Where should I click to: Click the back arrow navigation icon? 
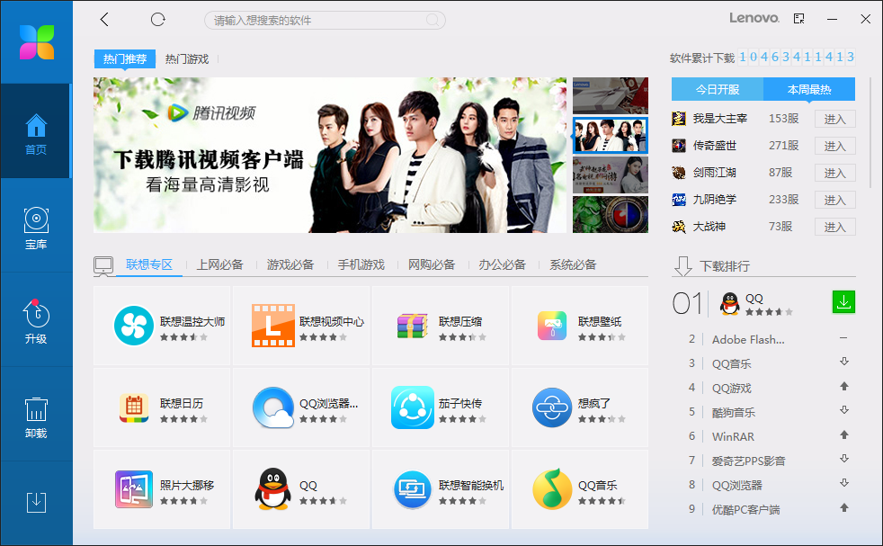104,19
